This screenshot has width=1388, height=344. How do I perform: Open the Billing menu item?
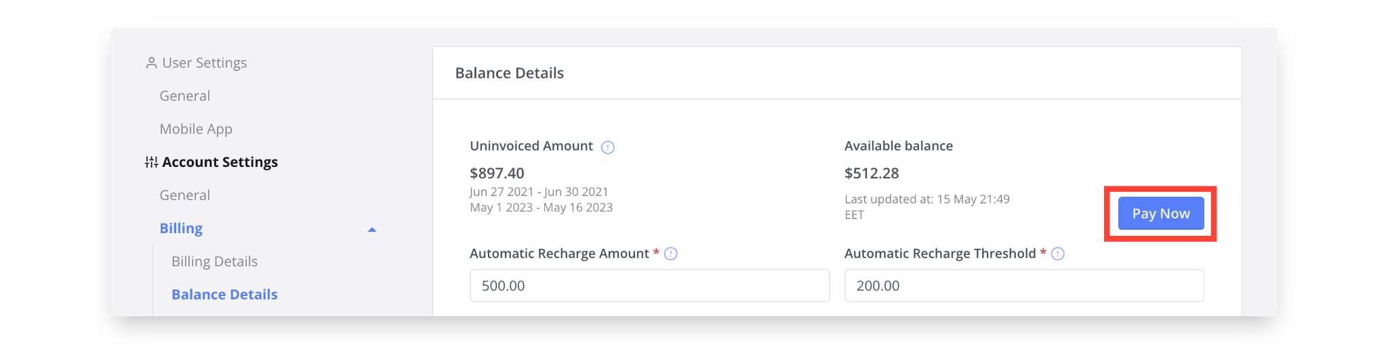pos(181,228)
